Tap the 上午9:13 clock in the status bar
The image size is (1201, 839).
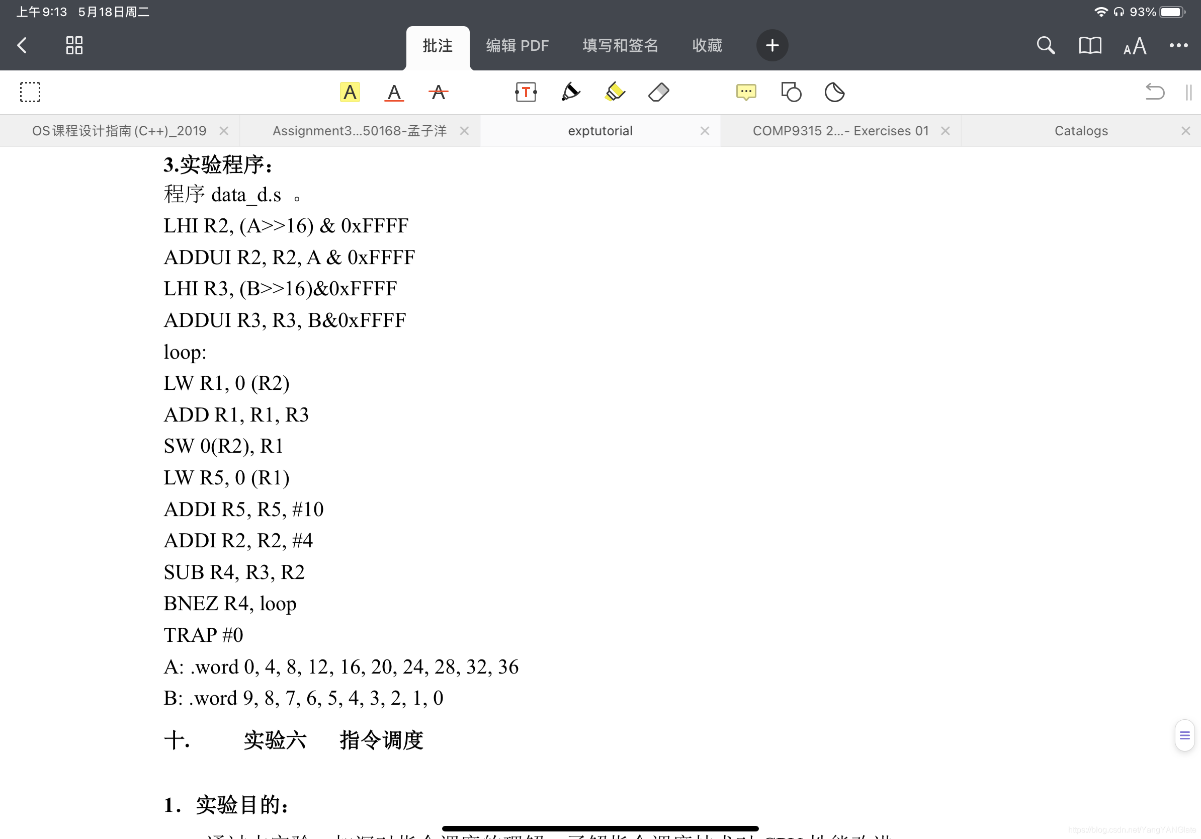click(42, 12)
